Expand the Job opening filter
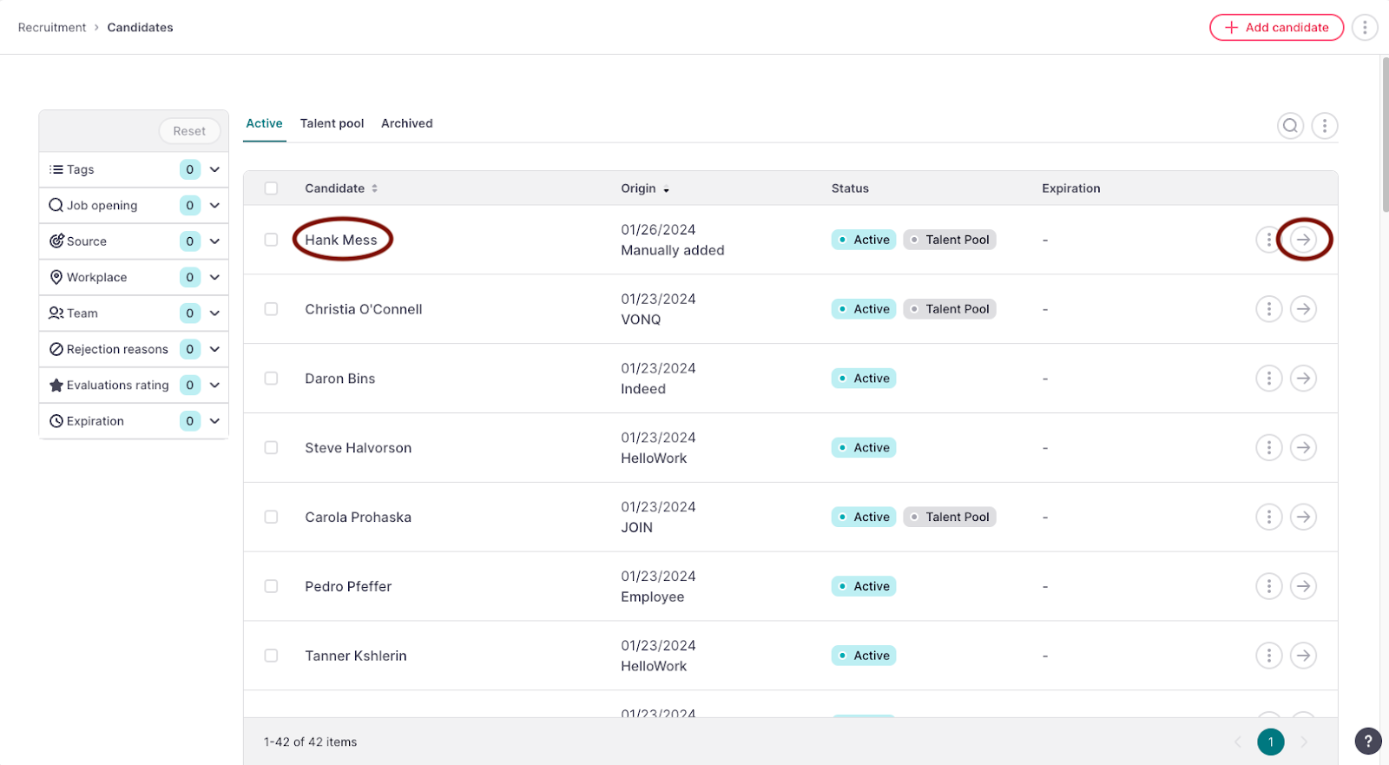Image resolution: width=1389 pixels, height=765 pixels. point(214,206)
